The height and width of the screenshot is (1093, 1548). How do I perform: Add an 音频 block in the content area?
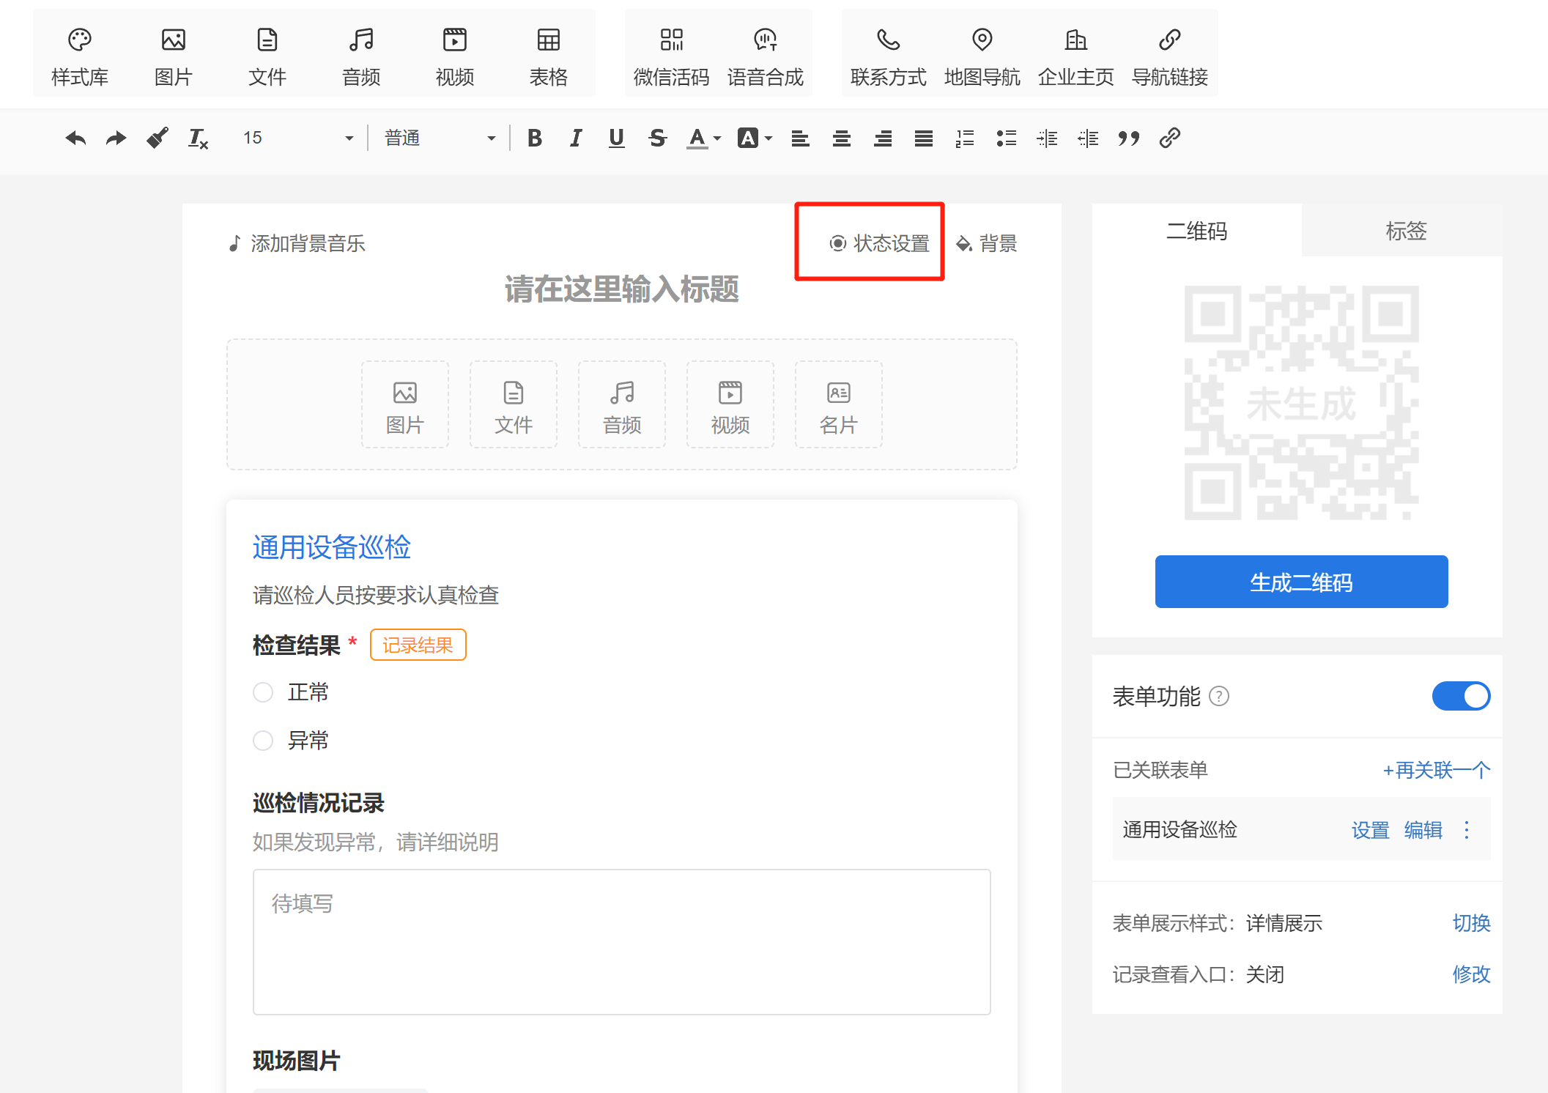[622, 404]
